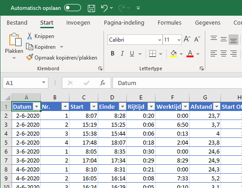Select the cell with 15:19

(84, 124)
